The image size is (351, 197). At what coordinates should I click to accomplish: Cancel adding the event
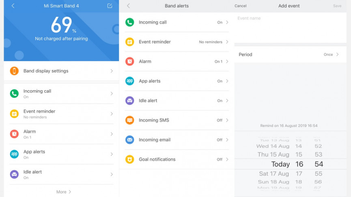(240, 6)
